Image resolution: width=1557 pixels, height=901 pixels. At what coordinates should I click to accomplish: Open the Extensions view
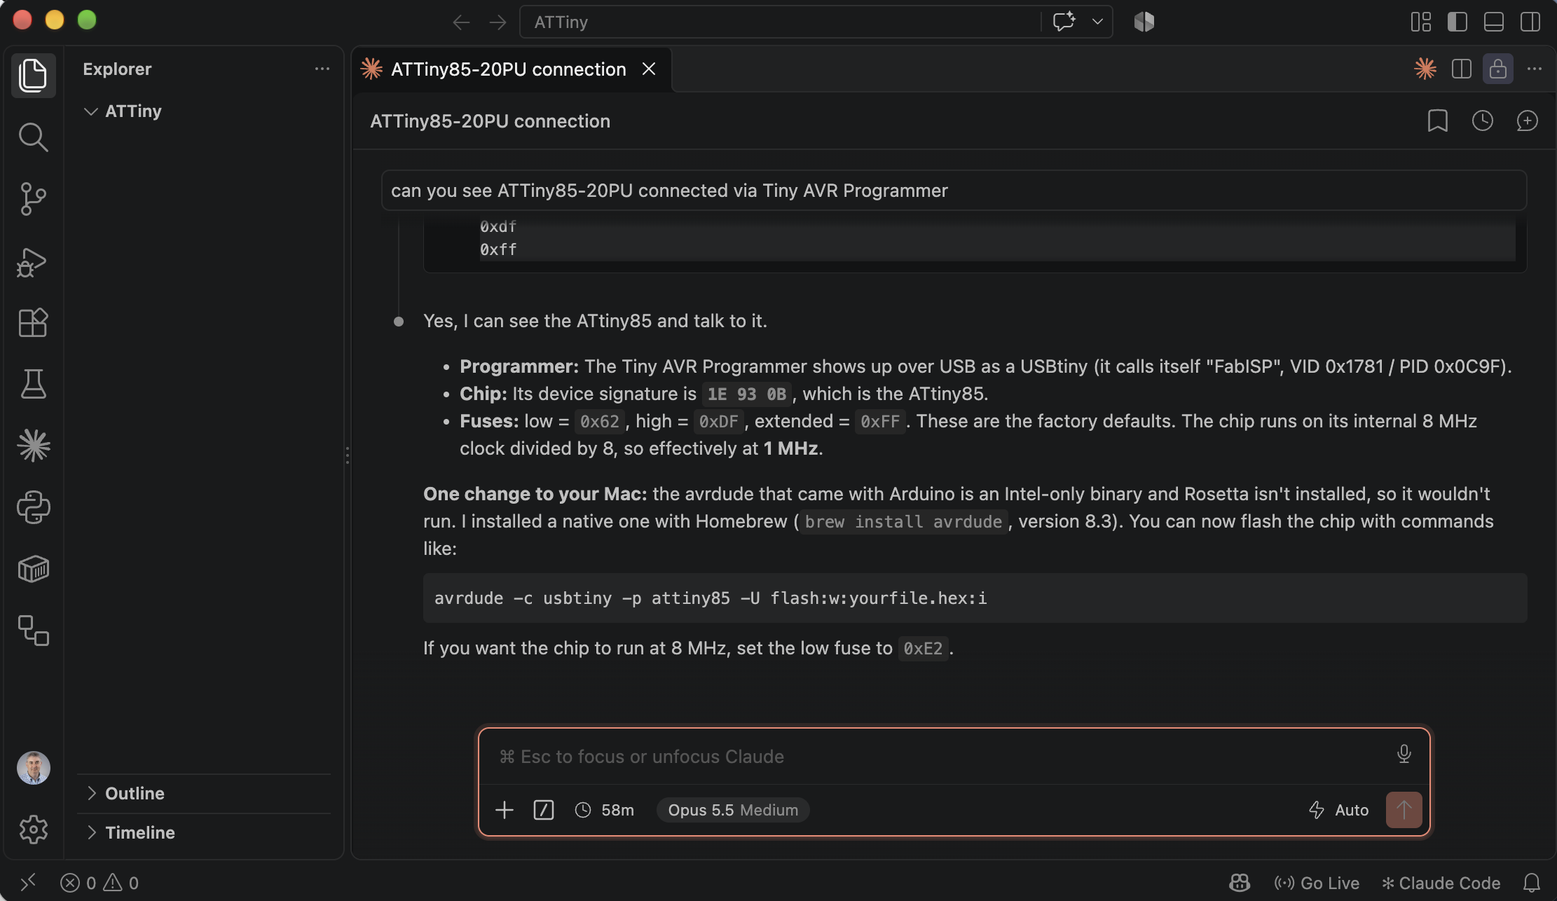(33, 323)
